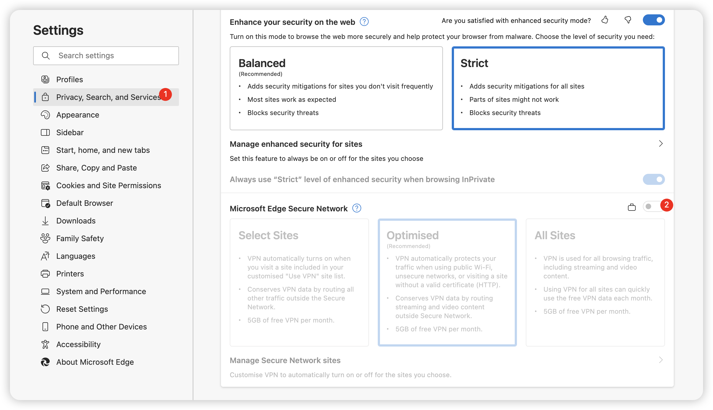Click help icon next to Enhance your security
This screenshot has width=713, height=410.
[364, 22]
